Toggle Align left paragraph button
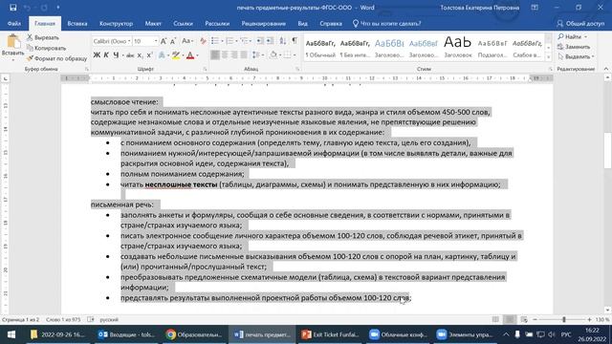Image resolution: width=612 pixels, height=344 pixels. point(215,55)
